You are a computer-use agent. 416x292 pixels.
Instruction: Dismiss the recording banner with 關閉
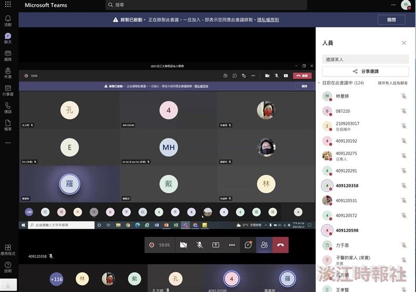point(392,20)
